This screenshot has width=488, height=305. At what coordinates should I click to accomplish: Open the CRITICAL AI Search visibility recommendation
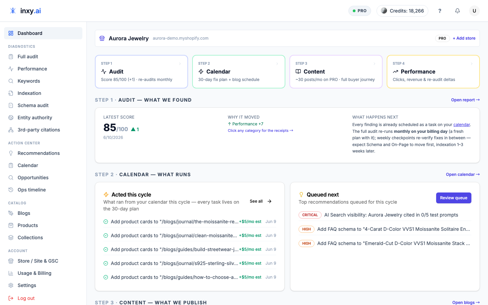(x=385, y=215)
